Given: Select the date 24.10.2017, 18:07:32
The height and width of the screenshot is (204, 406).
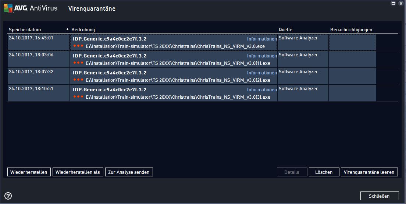Looking at the screenshot, I should point(31,72).
